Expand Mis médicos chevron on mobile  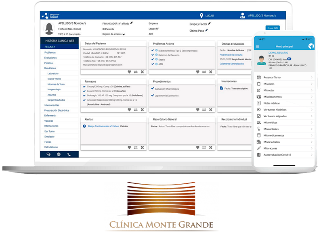312,123
